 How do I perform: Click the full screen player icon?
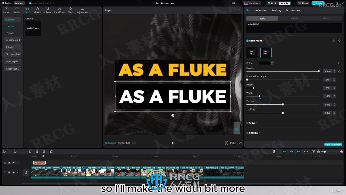tap(240, 143)
